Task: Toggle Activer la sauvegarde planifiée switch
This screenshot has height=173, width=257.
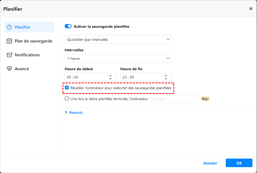Action: click(68, 26)
